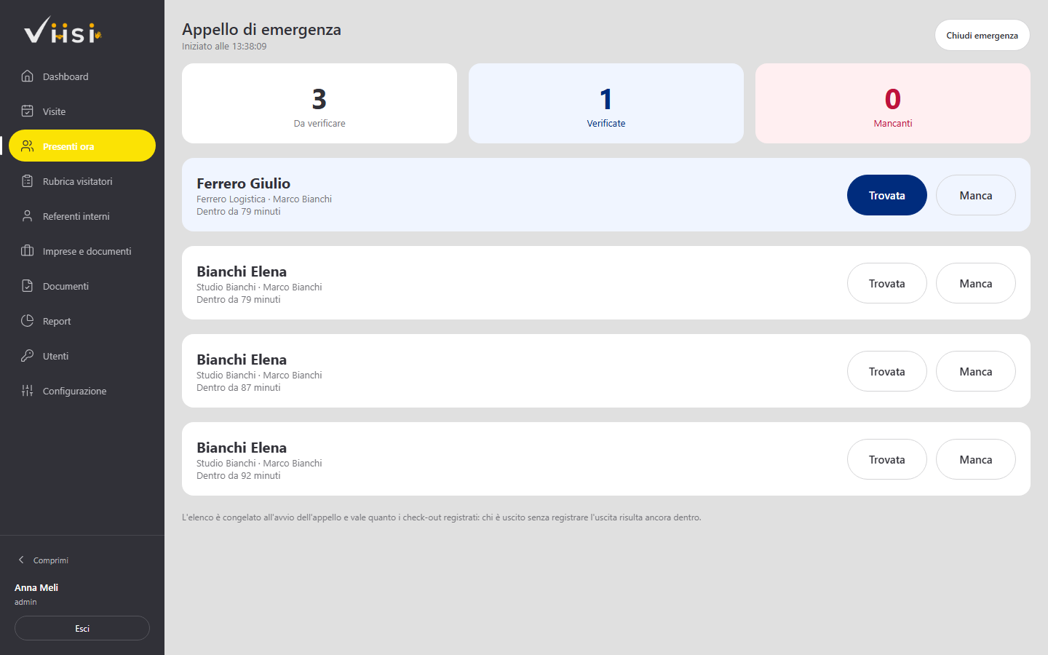Mark Ferrero Giulio as Trovata
Viewport: 1048px width, 655px height.
coord(886,195)
